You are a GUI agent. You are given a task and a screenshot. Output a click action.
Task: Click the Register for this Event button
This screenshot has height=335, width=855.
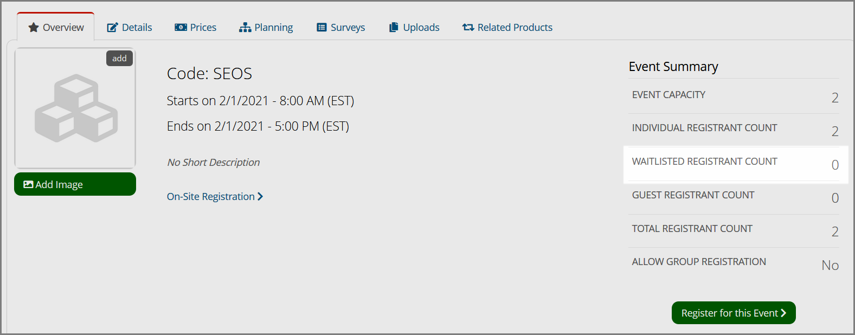pyautogui.click(x=734, y=313)
